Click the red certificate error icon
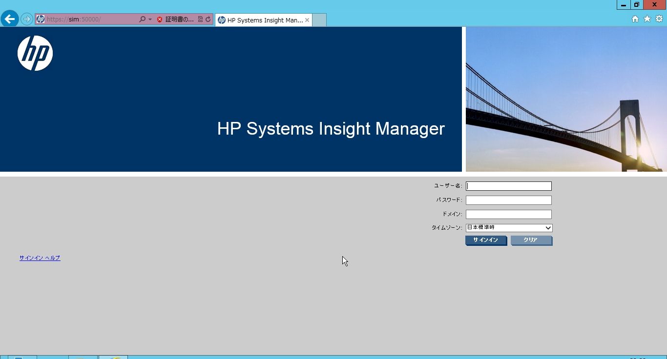667x359 pixels. point(160,20)
